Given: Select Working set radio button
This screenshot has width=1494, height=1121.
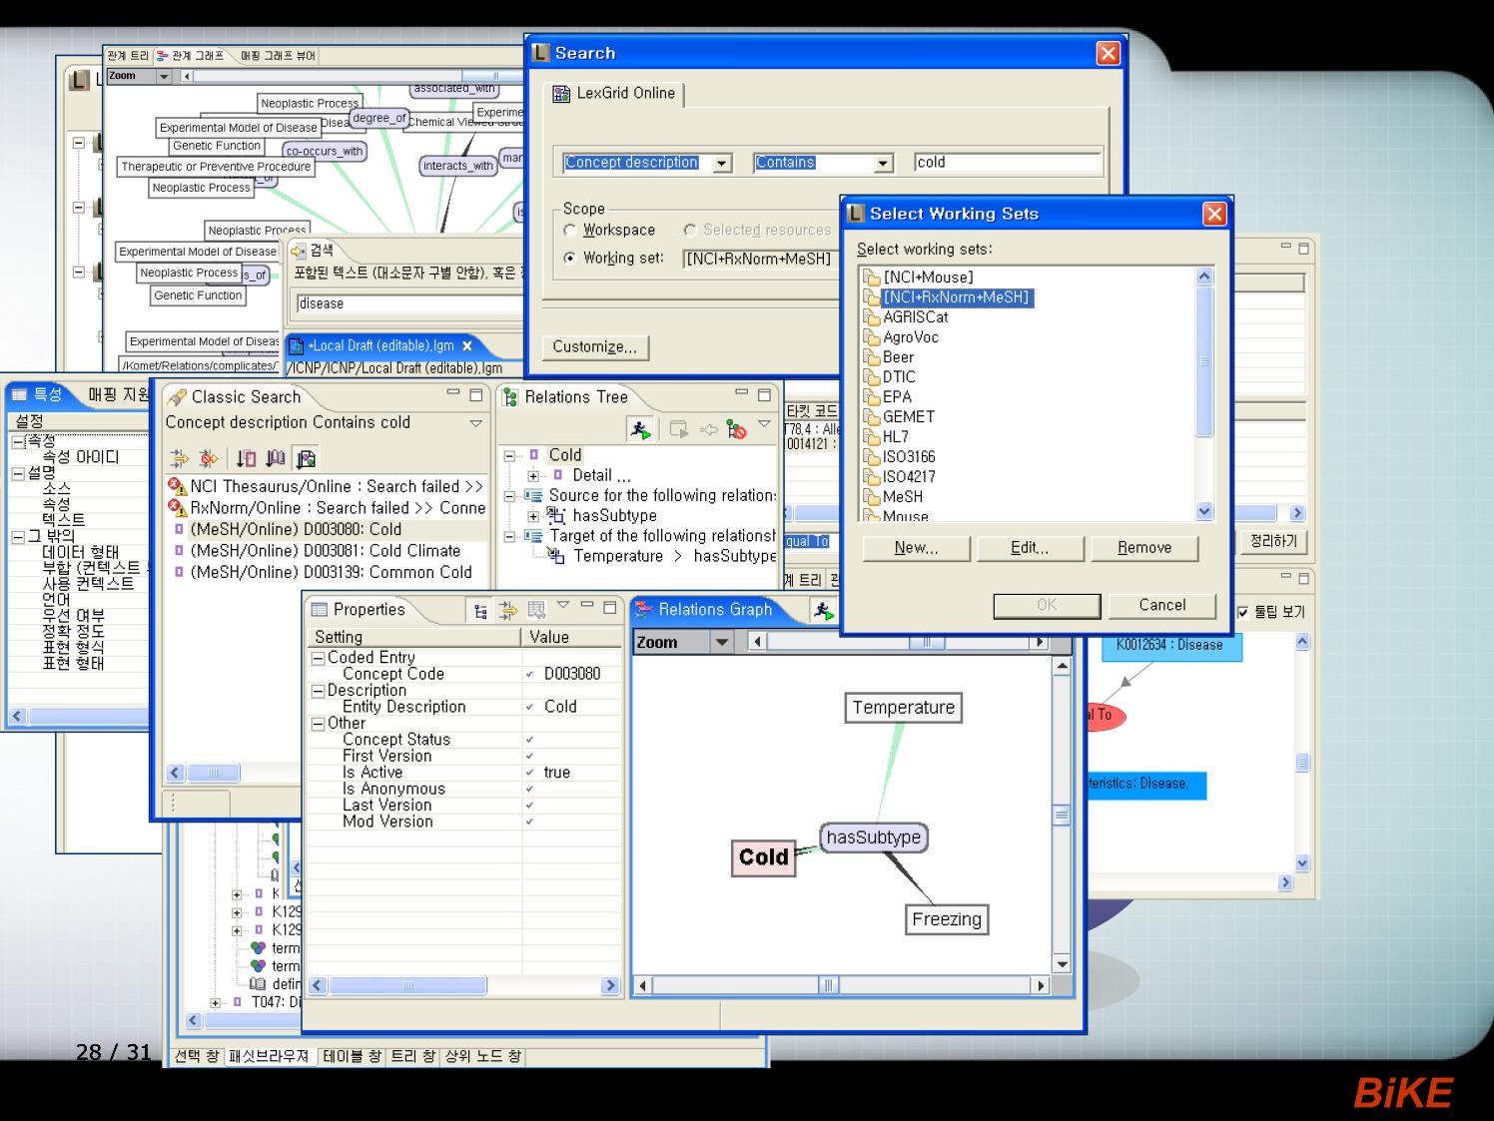Looking at the screenshot, I should tap(570, 259).
